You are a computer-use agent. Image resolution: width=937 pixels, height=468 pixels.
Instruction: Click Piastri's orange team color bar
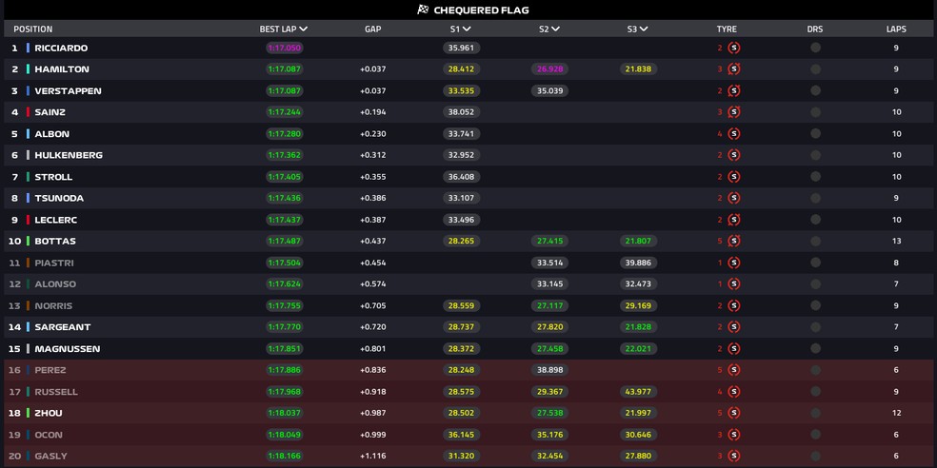(28, 263)
